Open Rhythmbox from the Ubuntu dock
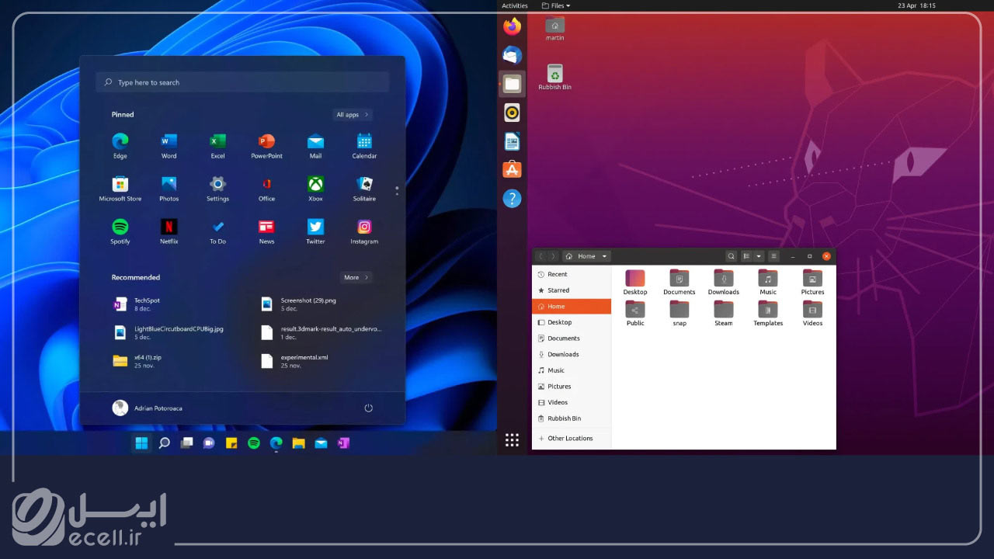994x559 pixels. (512, 113)
